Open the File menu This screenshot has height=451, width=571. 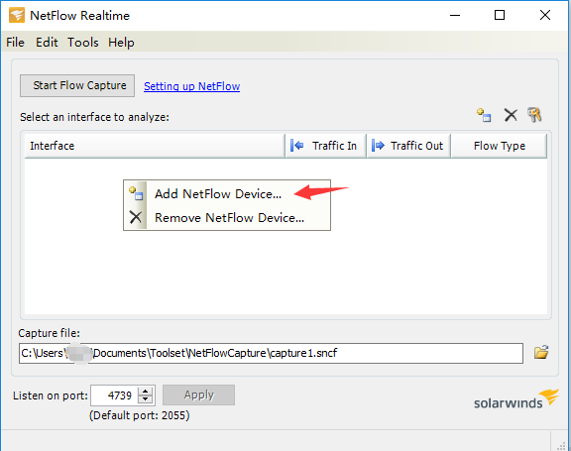pos(15,43)
